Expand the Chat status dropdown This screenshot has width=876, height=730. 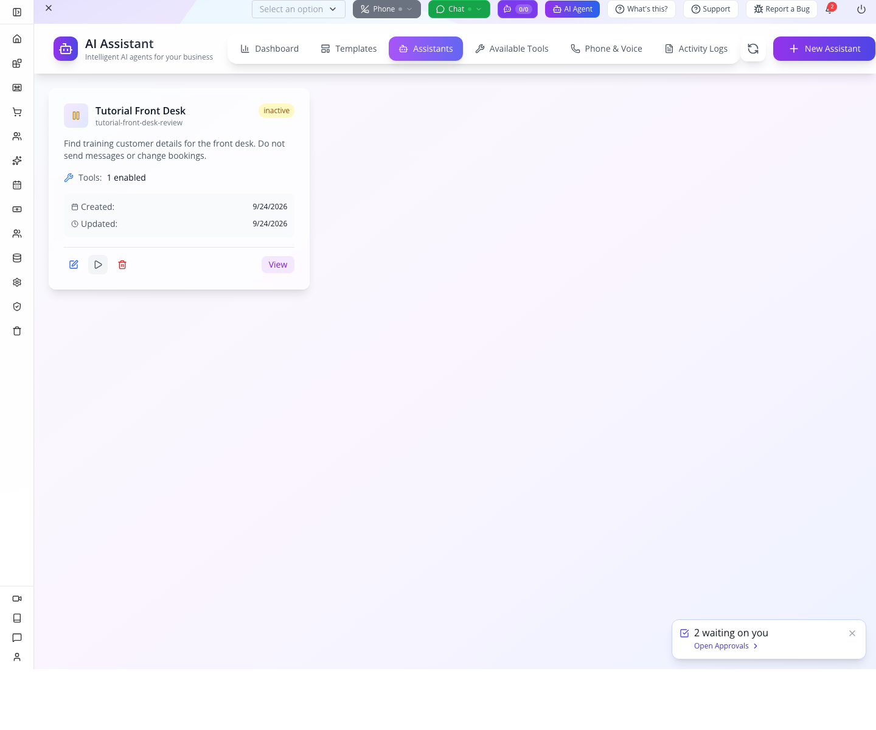click(459, 9)
